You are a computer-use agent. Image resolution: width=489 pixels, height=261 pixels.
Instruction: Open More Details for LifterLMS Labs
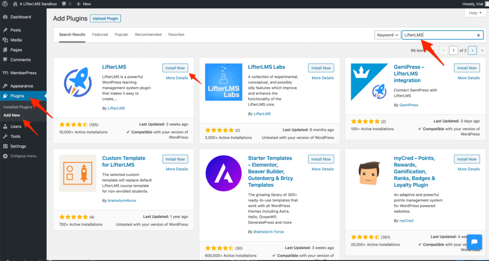pyautogui.click(x=323, y=78)
